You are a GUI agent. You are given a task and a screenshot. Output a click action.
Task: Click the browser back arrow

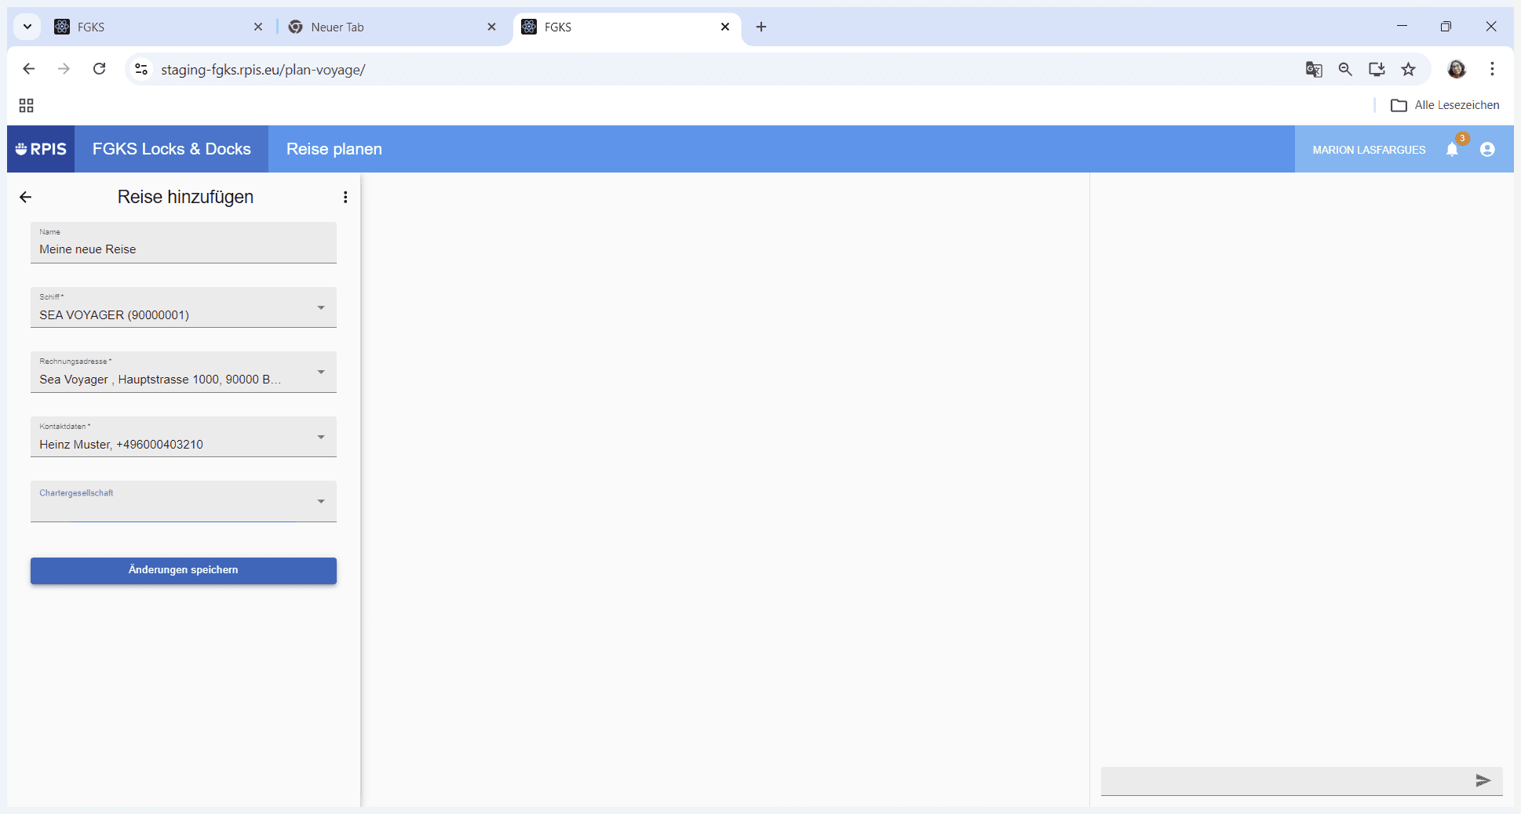[x=29, y=69]
